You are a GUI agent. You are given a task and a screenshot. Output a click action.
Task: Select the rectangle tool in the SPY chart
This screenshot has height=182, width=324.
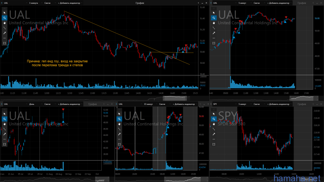[x=214, y=144]
